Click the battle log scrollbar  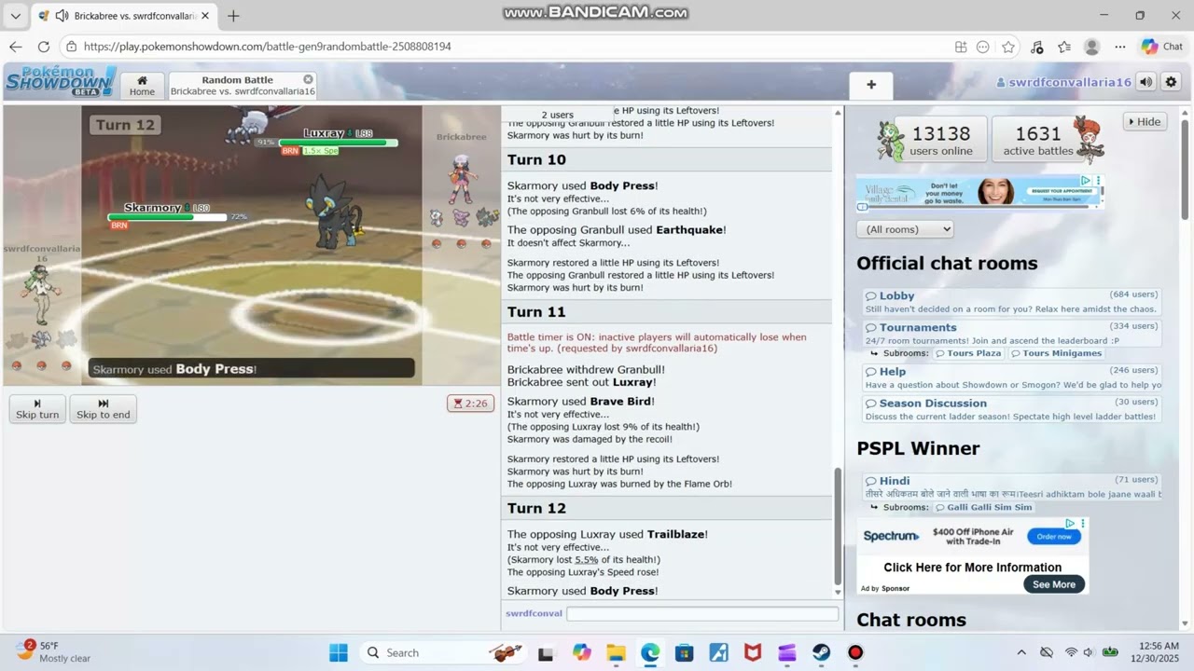point(837,527)
